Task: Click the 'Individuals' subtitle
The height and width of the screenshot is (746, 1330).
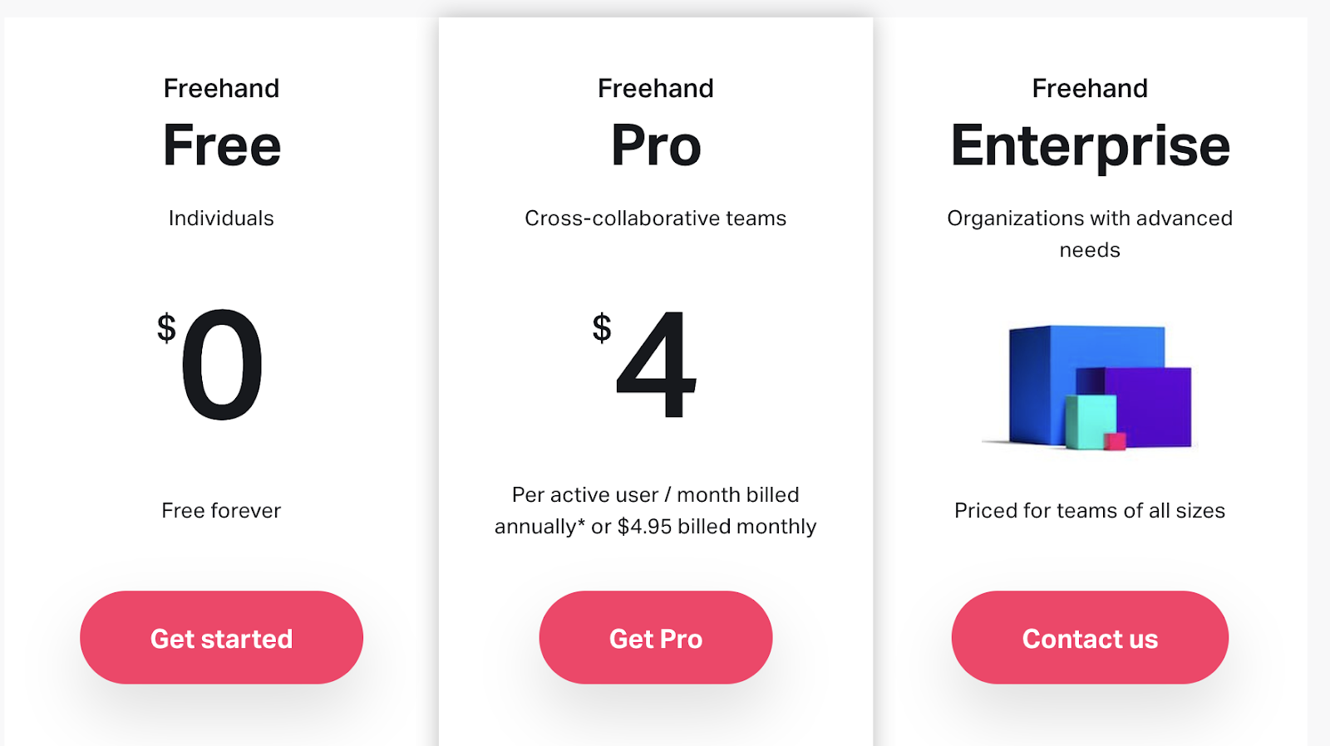Action: pyautogui.click(x=221, y=218)
